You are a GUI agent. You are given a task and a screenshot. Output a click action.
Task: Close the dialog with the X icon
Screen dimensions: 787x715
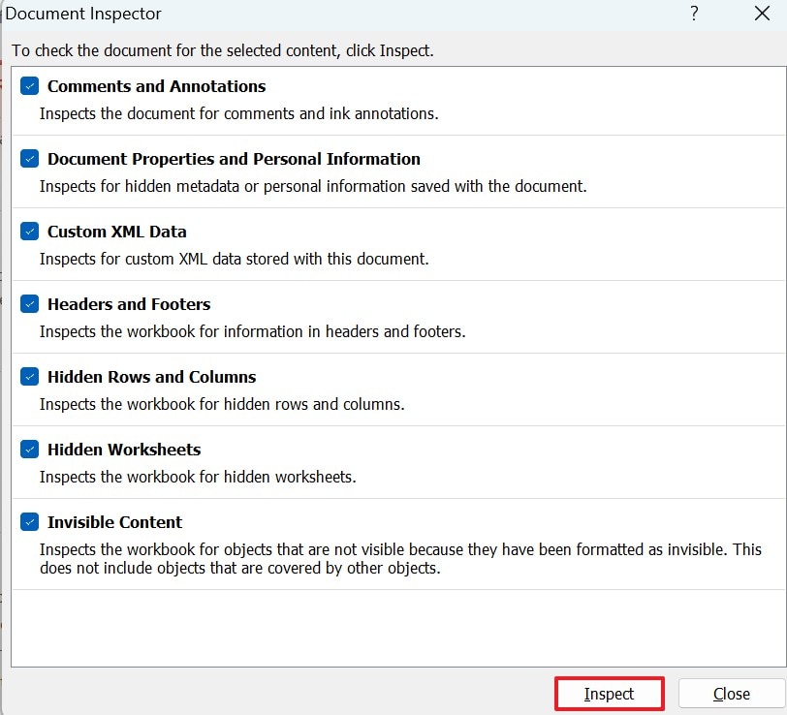tap(762, 14)
